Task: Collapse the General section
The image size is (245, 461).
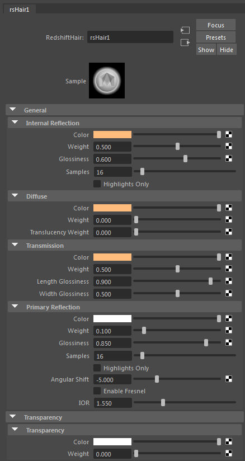Action: click(13, 110)
